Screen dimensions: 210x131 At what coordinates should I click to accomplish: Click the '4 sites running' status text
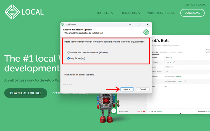click(x=124, y=111)
